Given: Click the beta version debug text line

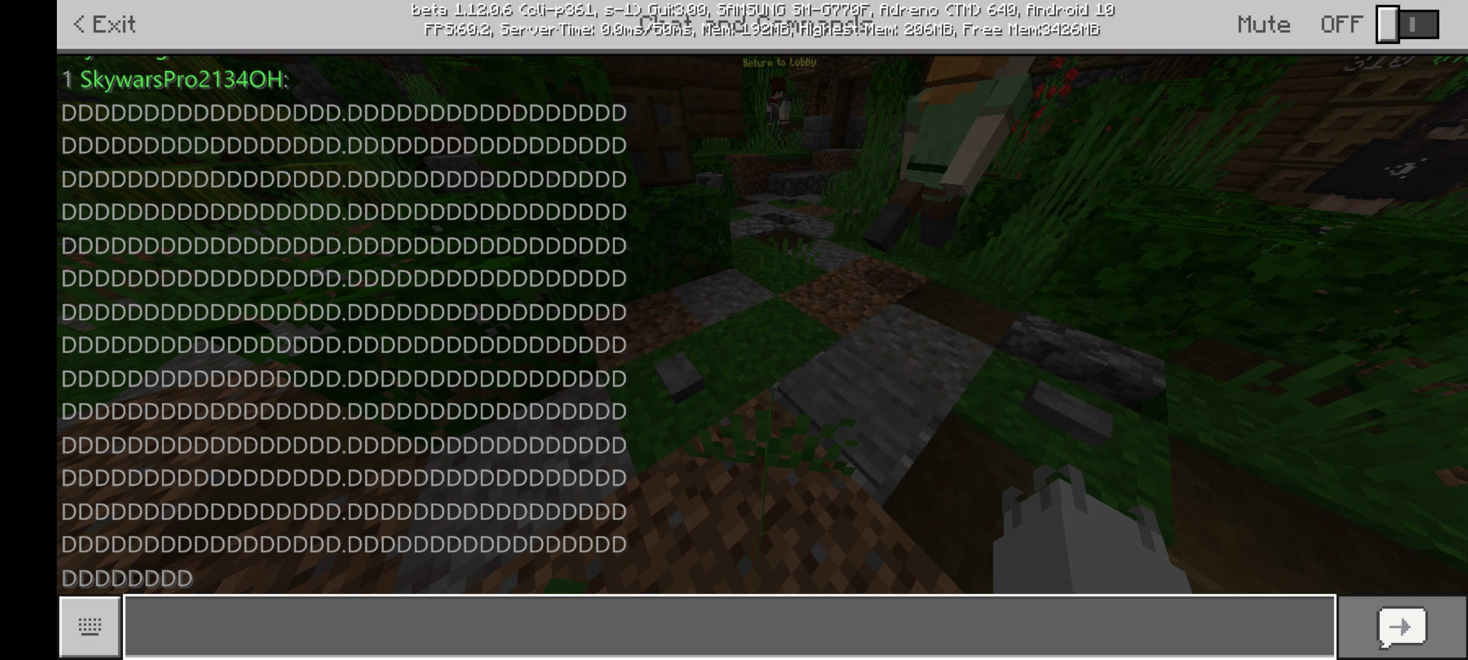Looking at the screenshot, I should point(762,10).
